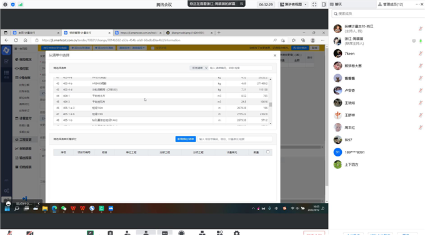Open Microsoft Edge from shared taskbar
425x235 pixels.
54,208
